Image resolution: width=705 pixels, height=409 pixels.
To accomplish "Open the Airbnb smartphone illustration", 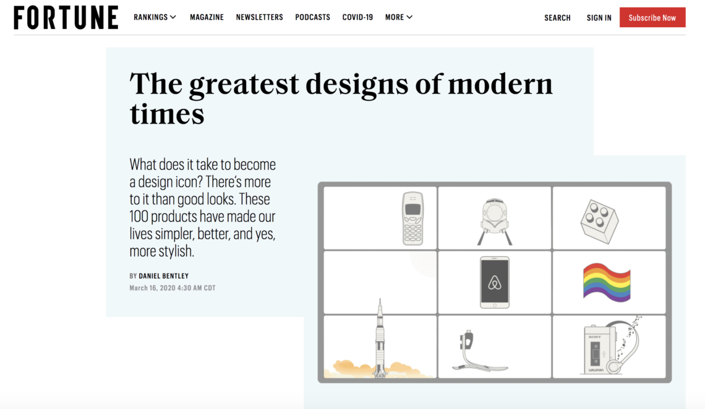I will point(494,282).
